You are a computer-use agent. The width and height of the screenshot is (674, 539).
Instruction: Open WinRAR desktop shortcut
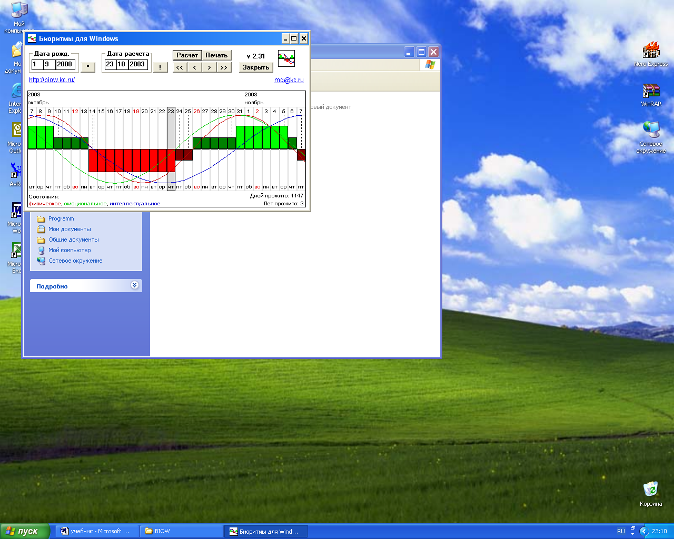651,95
